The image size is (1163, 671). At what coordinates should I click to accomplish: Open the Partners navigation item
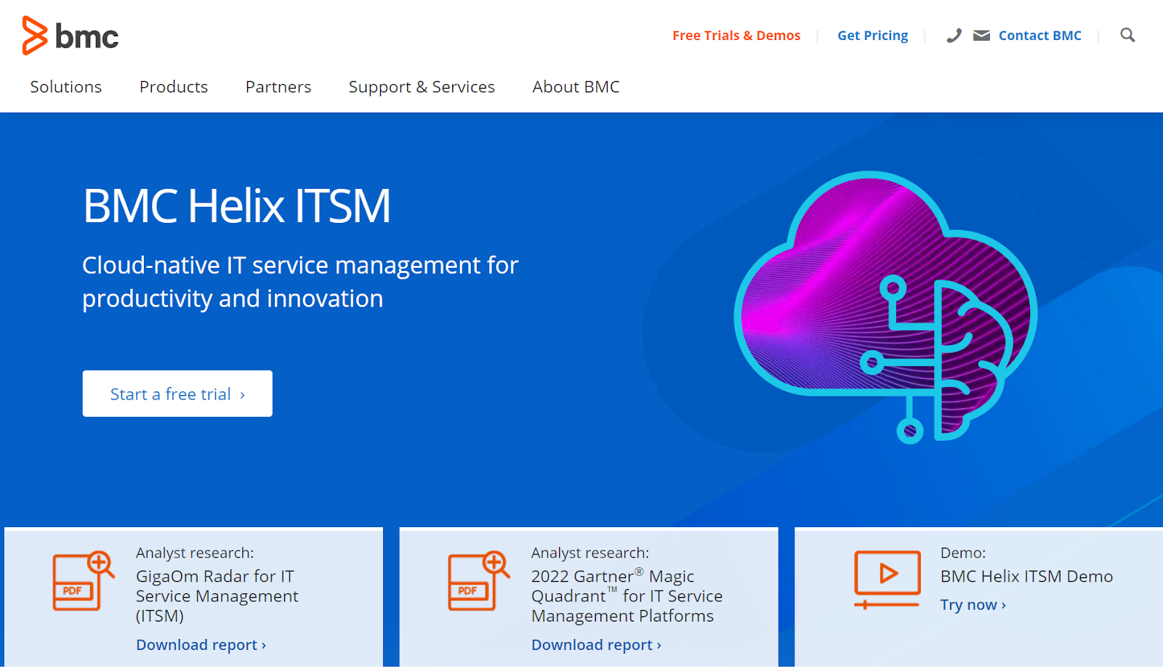click(278, 86)
